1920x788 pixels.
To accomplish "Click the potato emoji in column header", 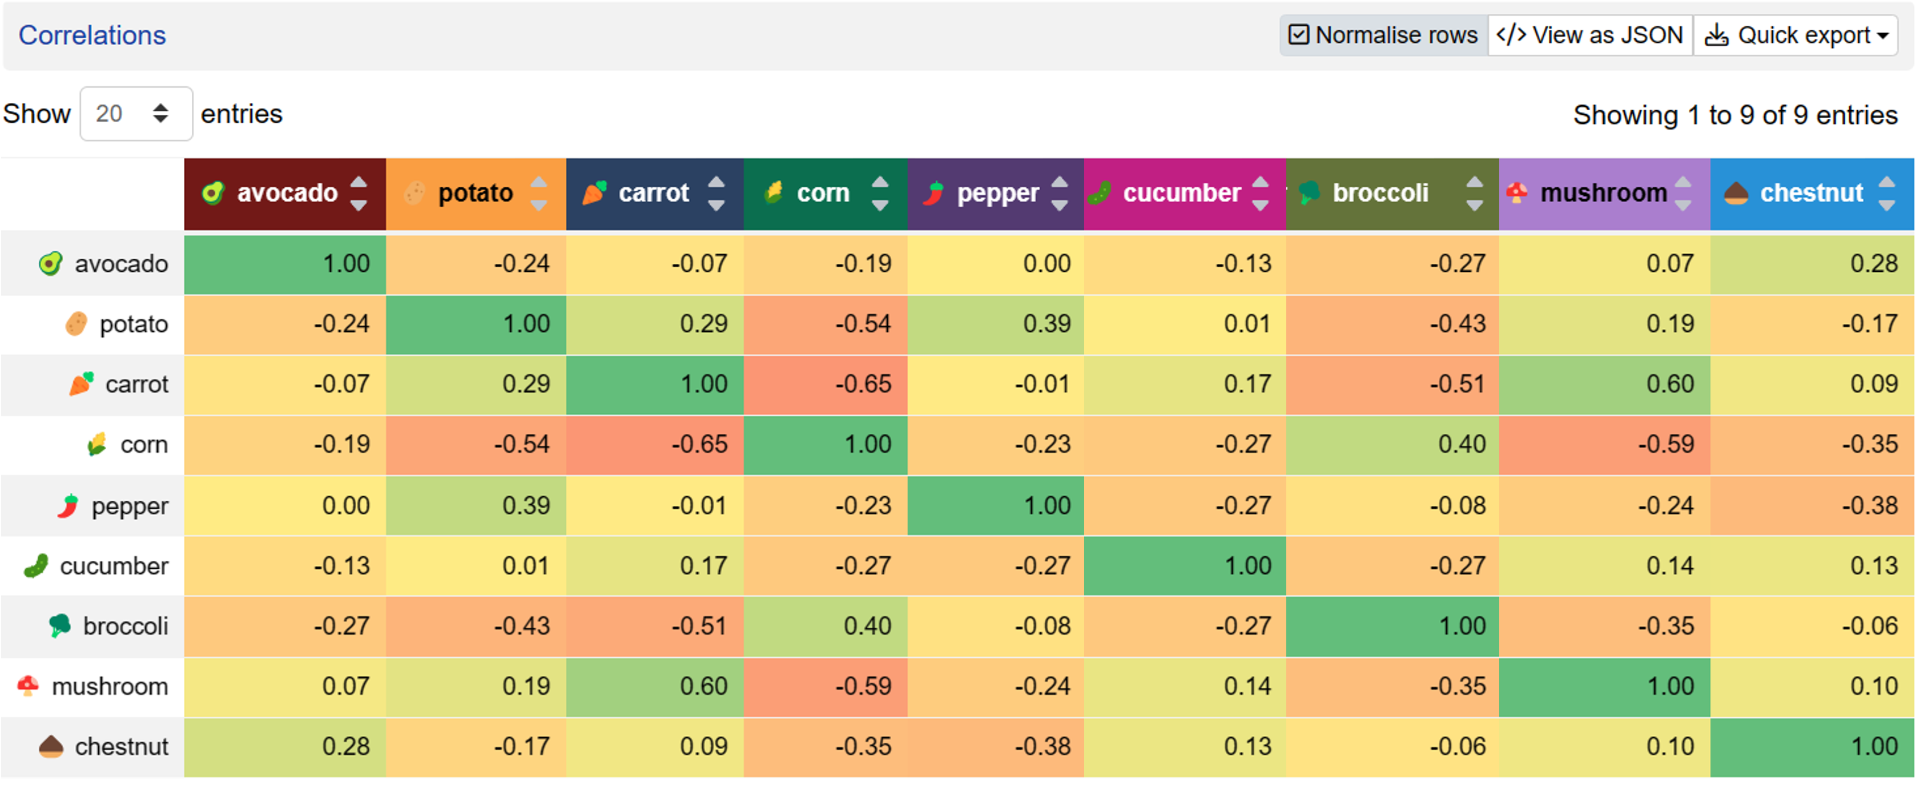I will click(414, 193).
